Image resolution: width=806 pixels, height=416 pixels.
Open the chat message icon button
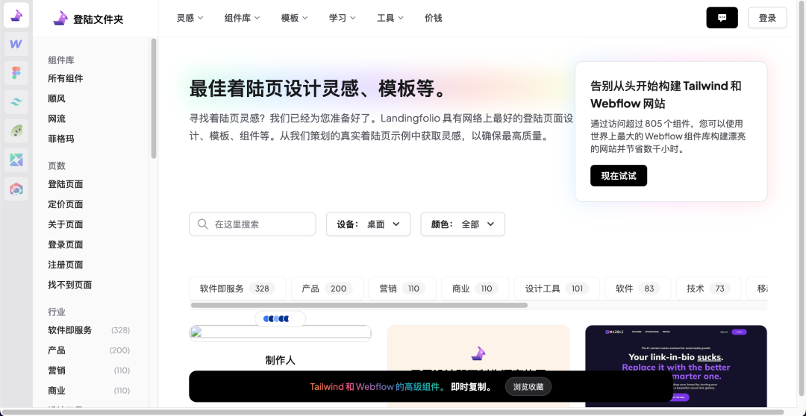point(722,18)
